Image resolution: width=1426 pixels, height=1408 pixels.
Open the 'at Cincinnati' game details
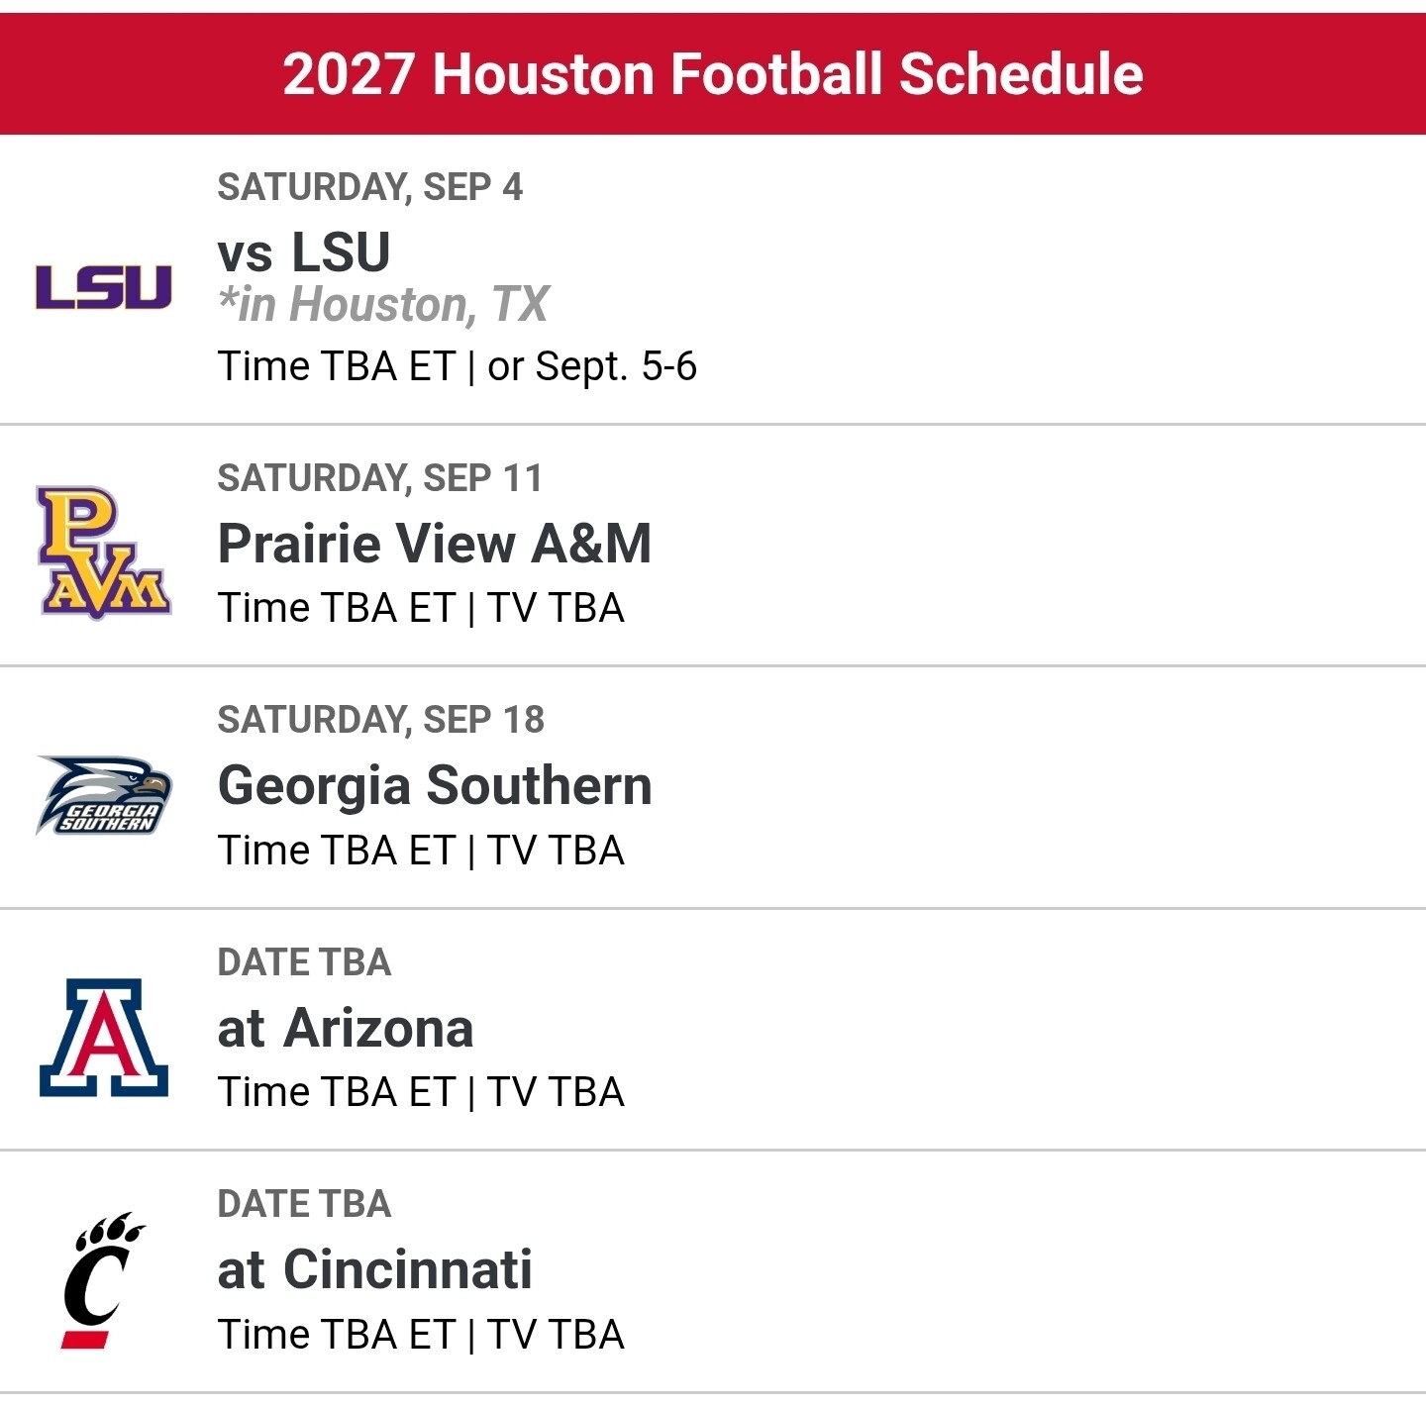[374, 1270]
